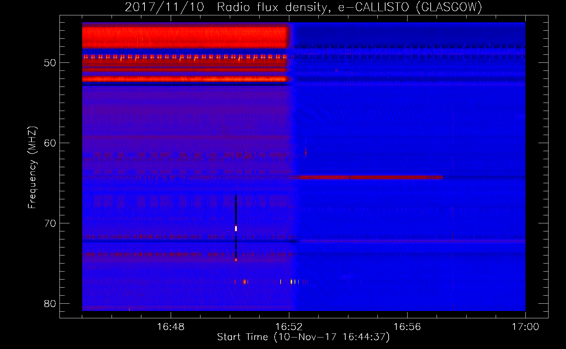The image size is (566, 349).
Task: Click the 16:52 time tick label
Action: [x=289, y=327]
